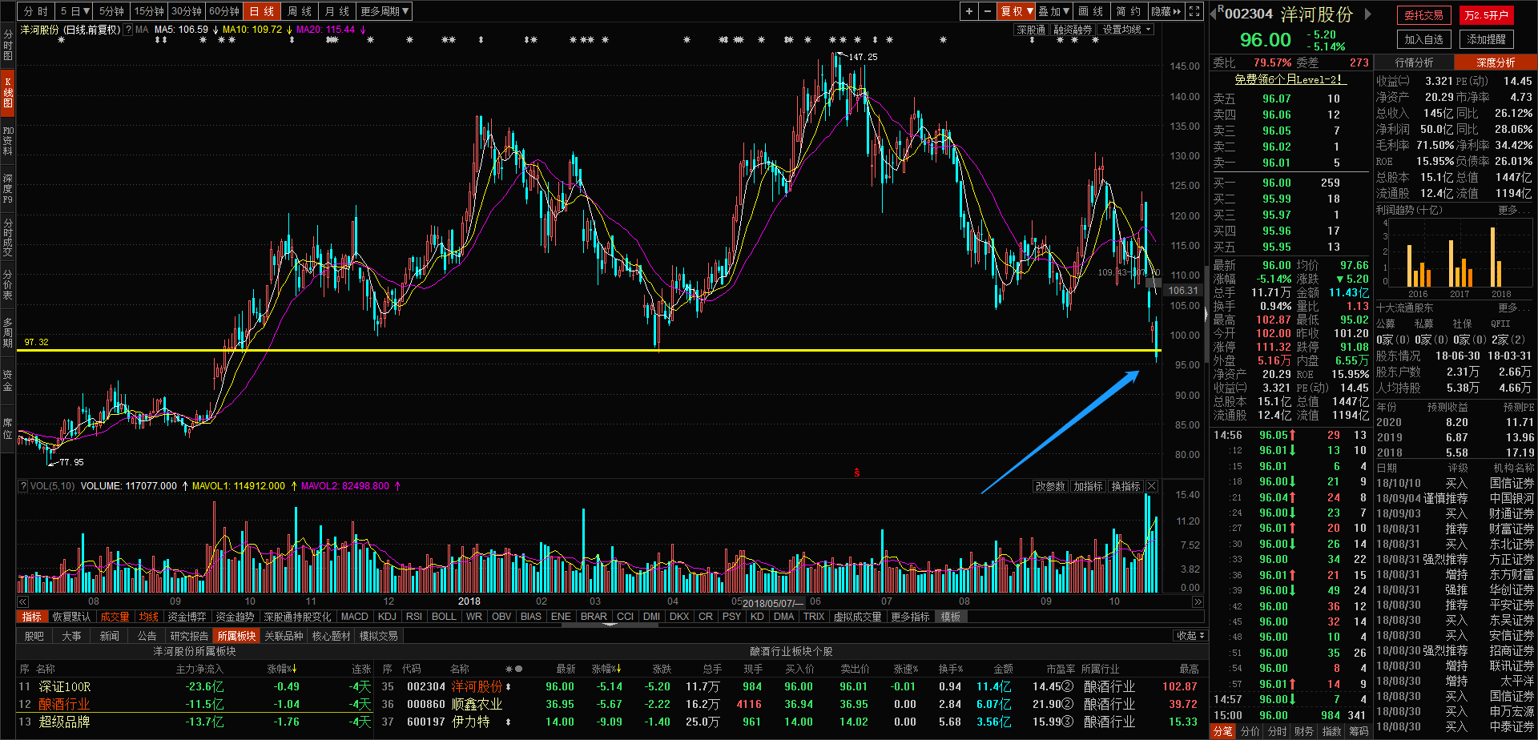The width and height of the screenshot is (1538, 740).
Task: Open 叠加 overlay dropdown
Action: point(1054,11)
